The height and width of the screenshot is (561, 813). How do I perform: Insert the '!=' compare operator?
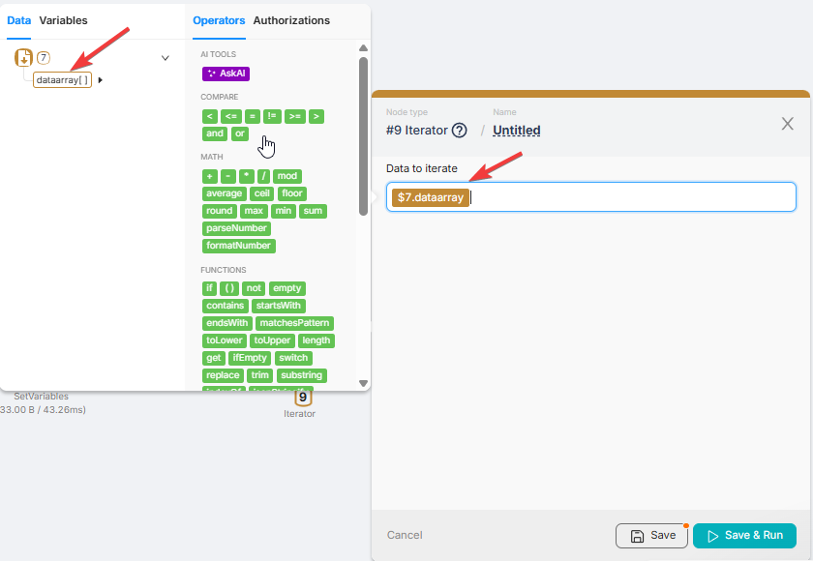(272, 116)
